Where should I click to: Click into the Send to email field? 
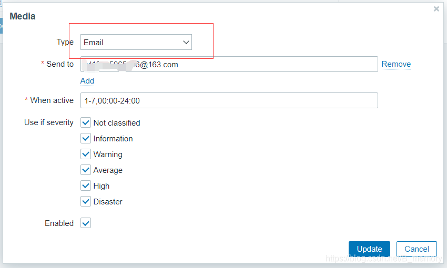coord(229,64)
